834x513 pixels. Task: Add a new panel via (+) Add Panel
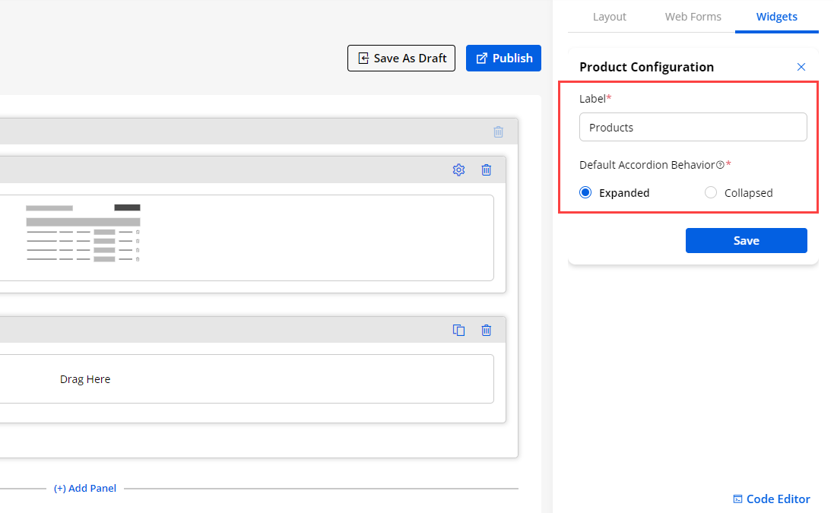coord(85,489)
